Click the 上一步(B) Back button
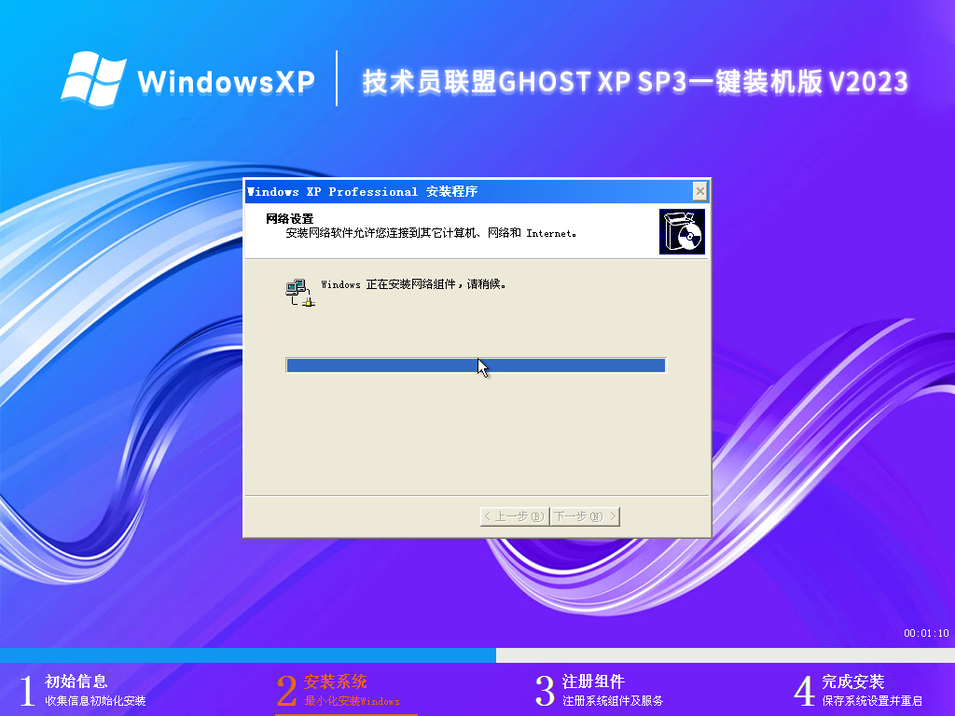Image resolution: width=955 pixels, height=716 pixels. point(514,516)
